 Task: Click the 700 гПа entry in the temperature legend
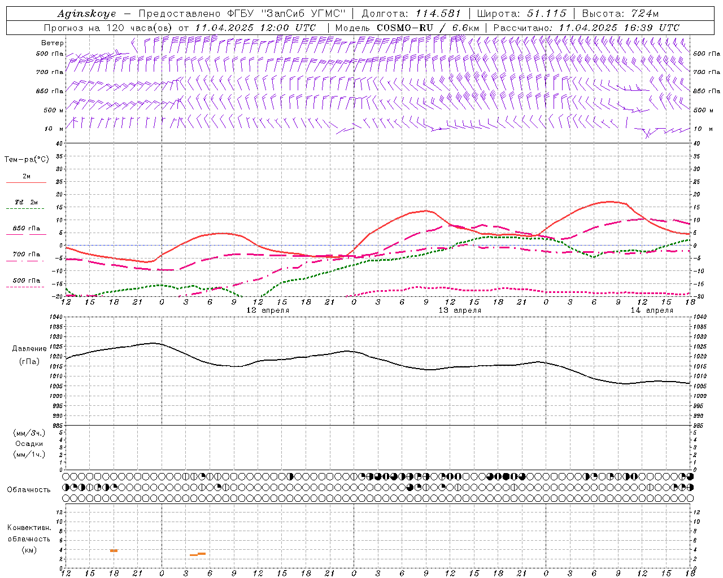[26, 255]
